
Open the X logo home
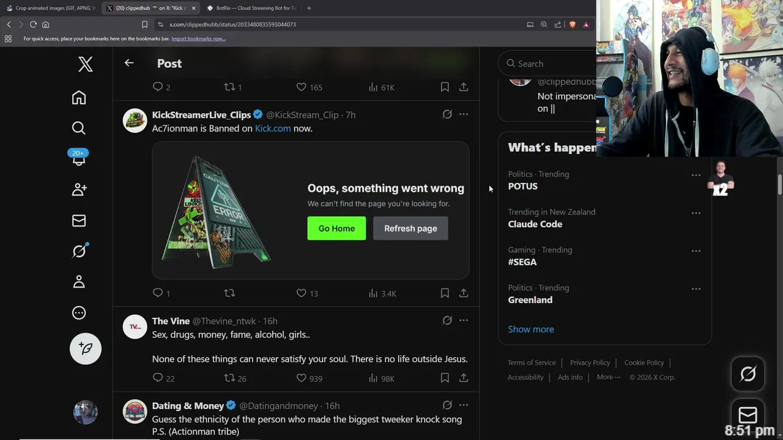coord(86,64)
